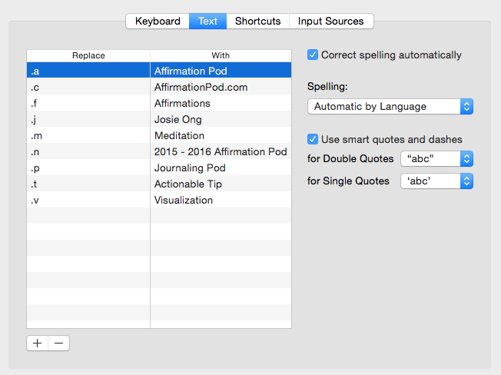
Task: Open the Shortcuts tab
Action: [x=258, y=21]
